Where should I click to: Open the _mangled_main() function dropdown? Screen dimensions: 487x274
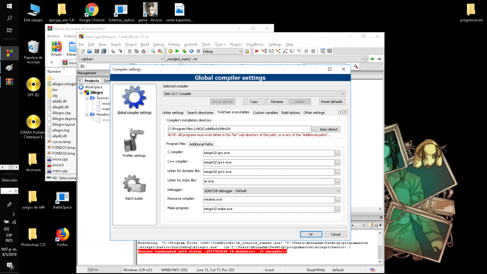(x=265, y=59)
